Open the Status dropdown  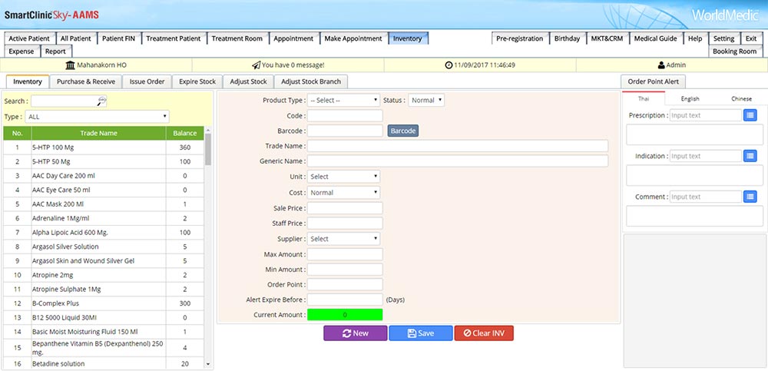pyautogui.click(x=426, y=100)
